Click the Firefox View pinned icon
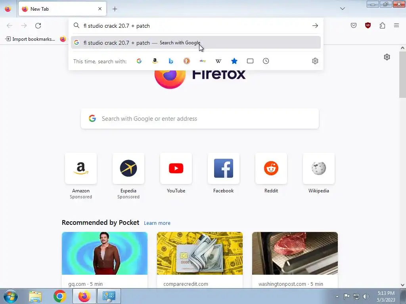The image size is (406, 304). coord(8,9)
